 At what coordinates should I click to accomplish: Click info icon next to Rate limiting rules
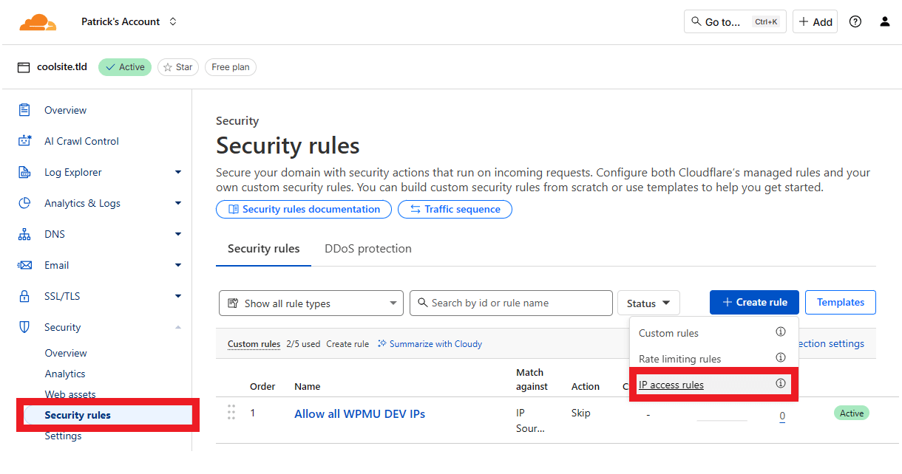coord(780,358)
